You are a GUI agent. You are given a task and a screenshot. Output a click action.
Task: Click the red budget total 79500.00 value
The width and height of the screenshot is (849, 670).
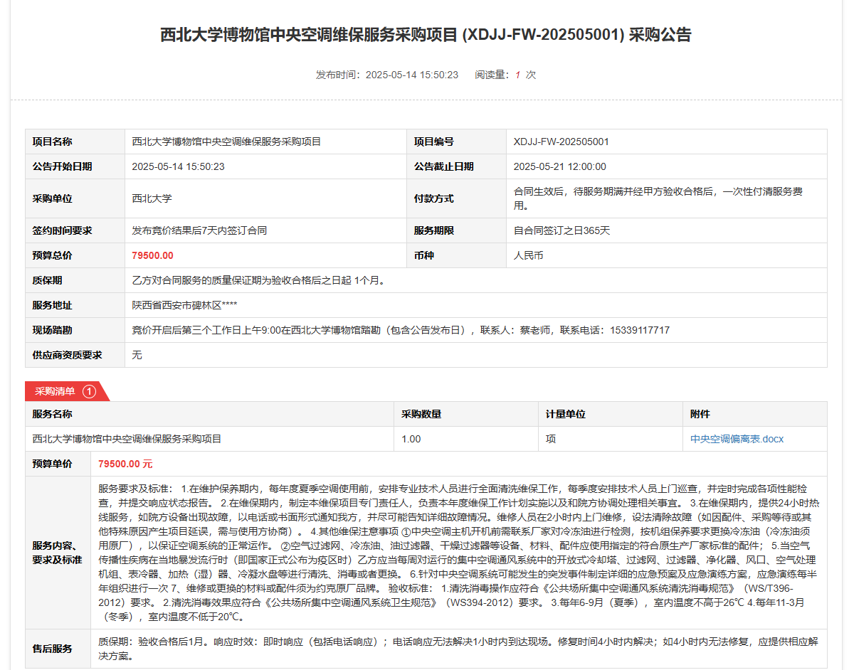click(x=152, y=255)
